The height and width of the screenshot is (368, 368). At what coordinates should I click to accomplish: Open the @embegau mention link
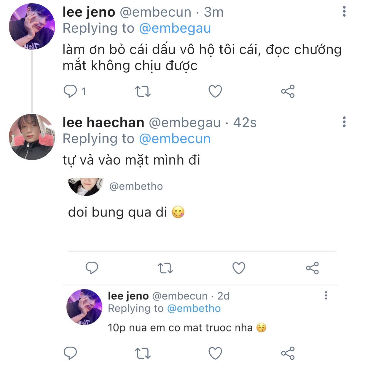(175, 29)
